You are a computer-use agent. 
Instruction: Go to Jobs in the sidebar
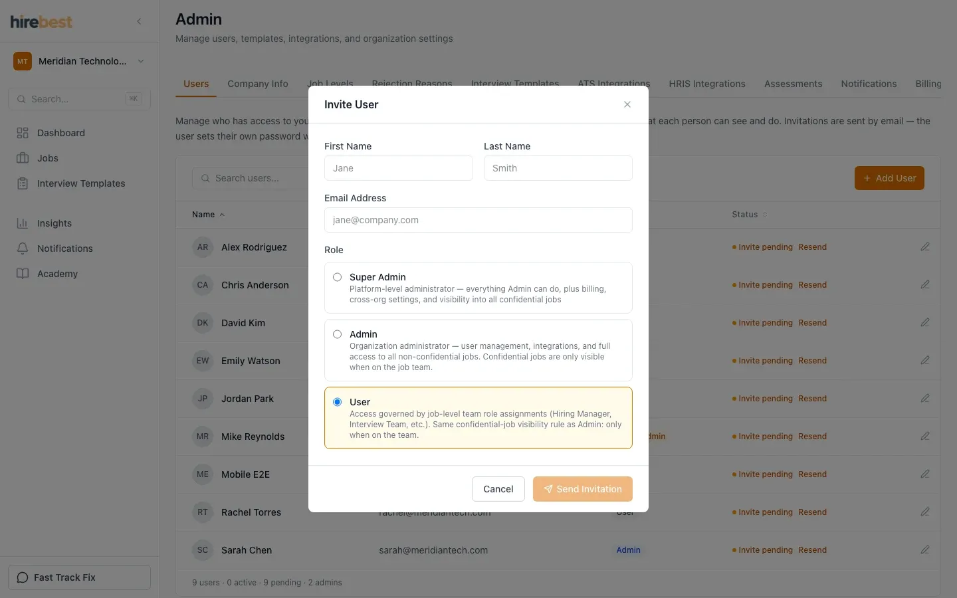[x=79, y=158]
